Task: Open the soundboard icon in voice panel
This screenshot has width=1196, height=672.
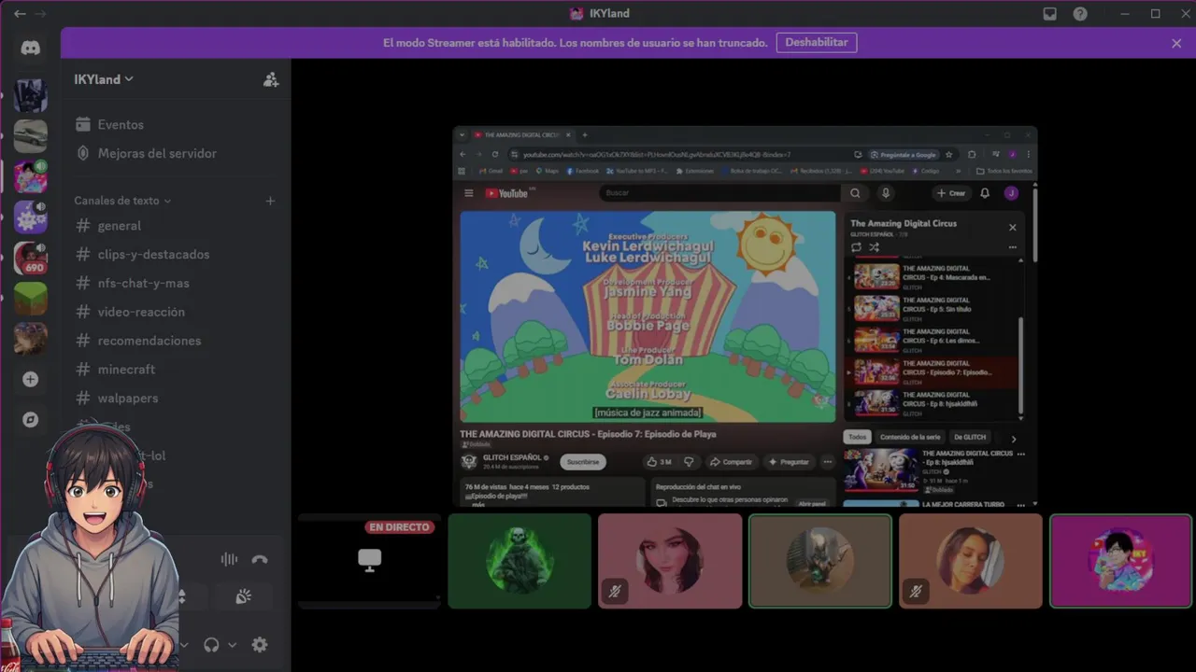Action: (x=243, y=596)
